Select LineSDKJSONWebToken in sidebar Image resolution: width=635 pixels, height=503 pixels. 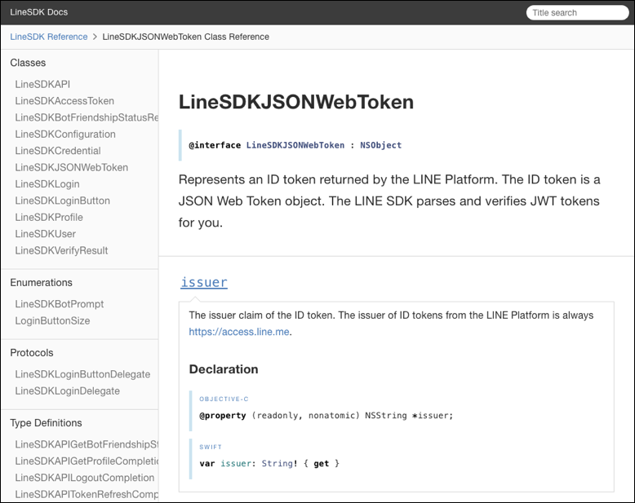pyautogui.click(x=72, y=167)
